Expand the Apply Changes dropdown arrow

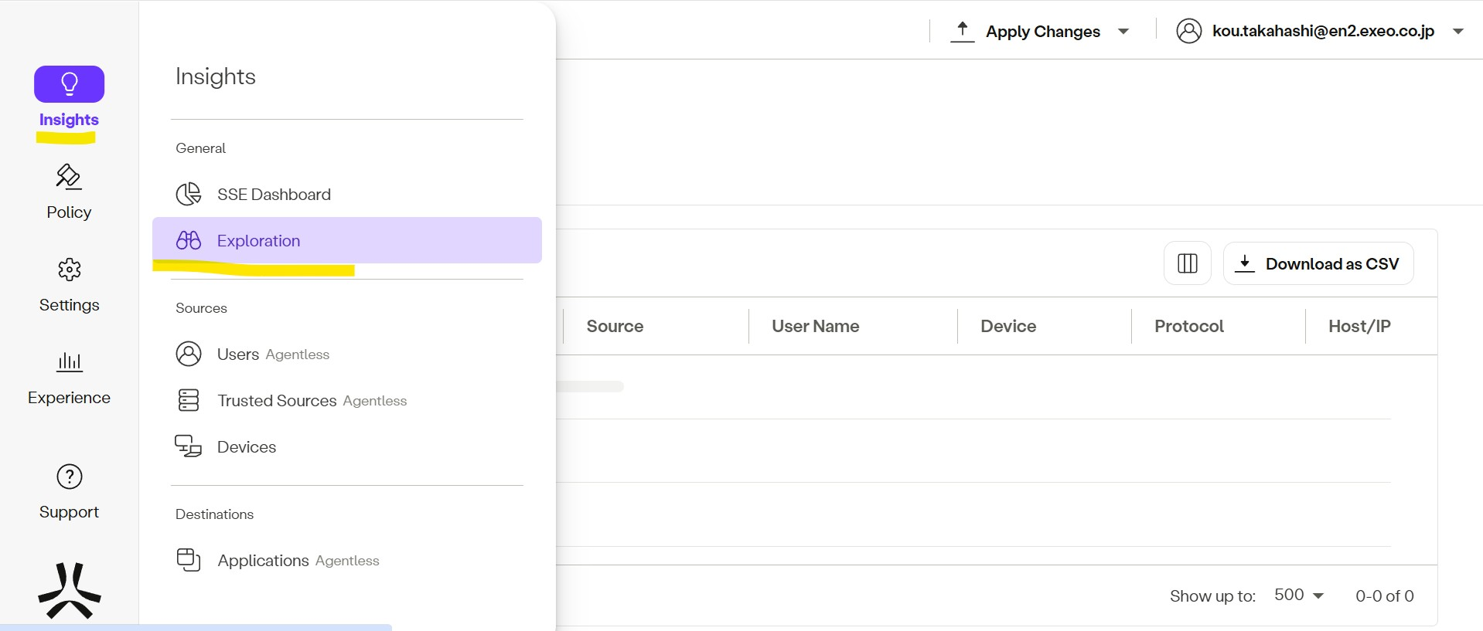(1123, 32)
